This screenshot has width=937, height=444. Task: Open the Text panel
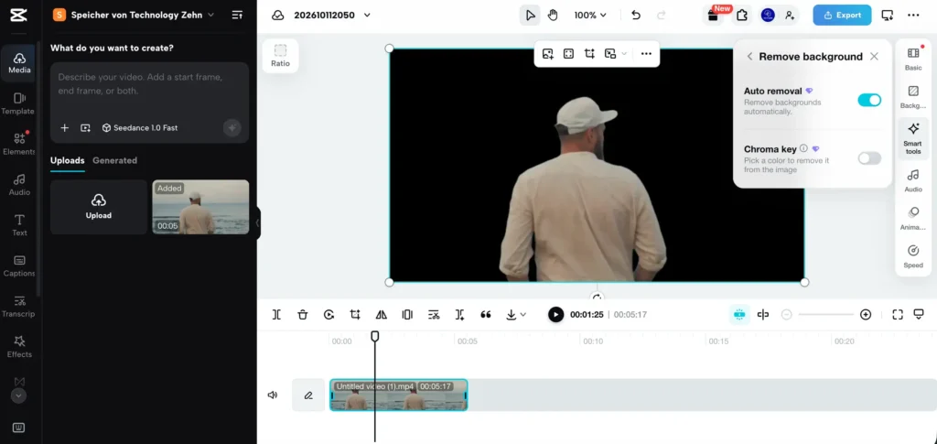click(19, 224)
